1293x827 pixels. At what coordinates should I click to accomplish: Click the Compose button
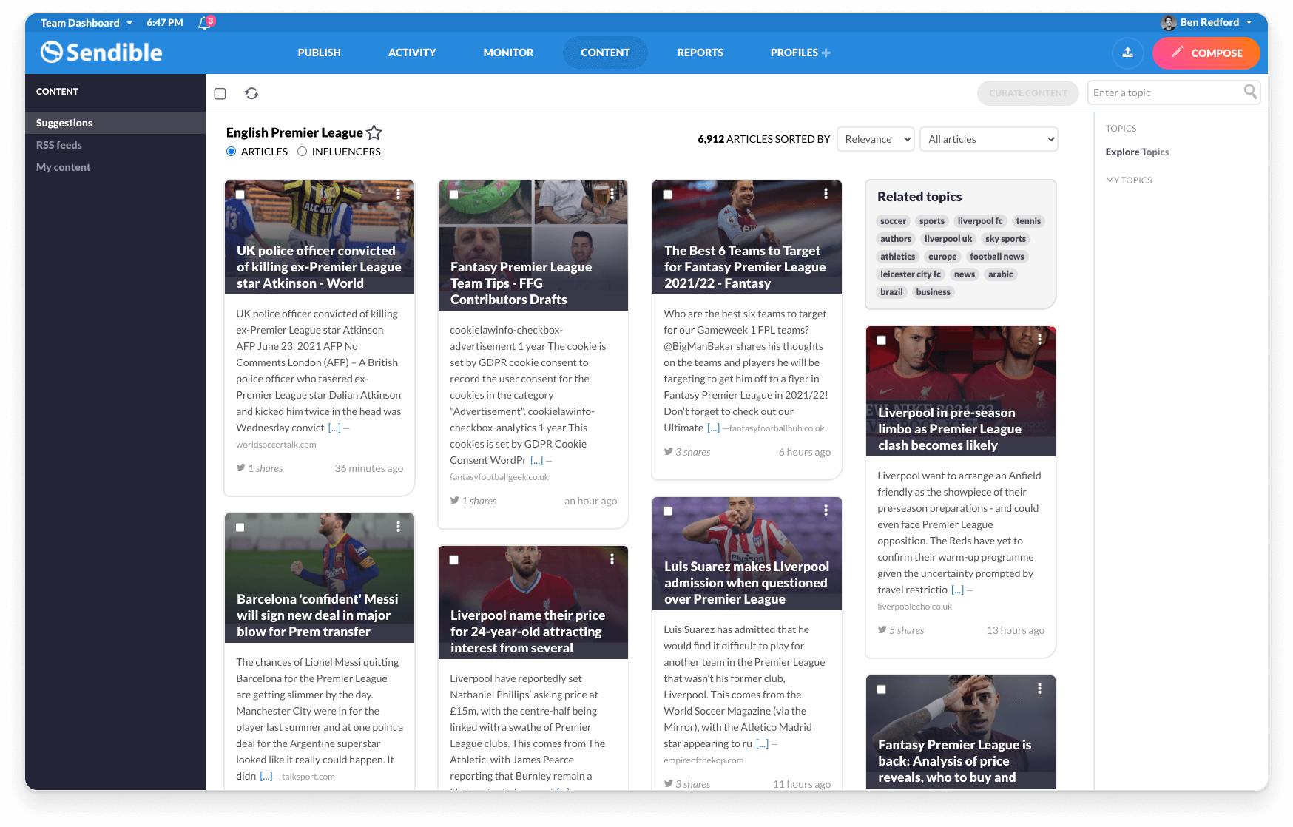tap(1206, 53)
